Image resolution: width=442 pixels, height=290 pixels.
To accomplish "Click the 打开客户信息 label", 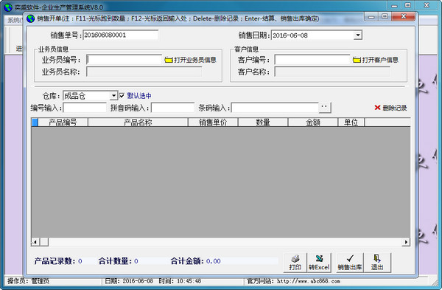I will tap(380, 60).
